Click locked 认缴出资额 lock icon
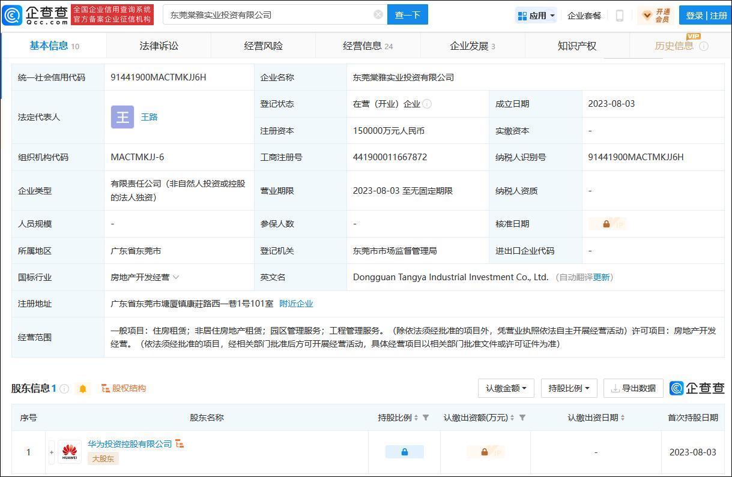 point(485,452)
